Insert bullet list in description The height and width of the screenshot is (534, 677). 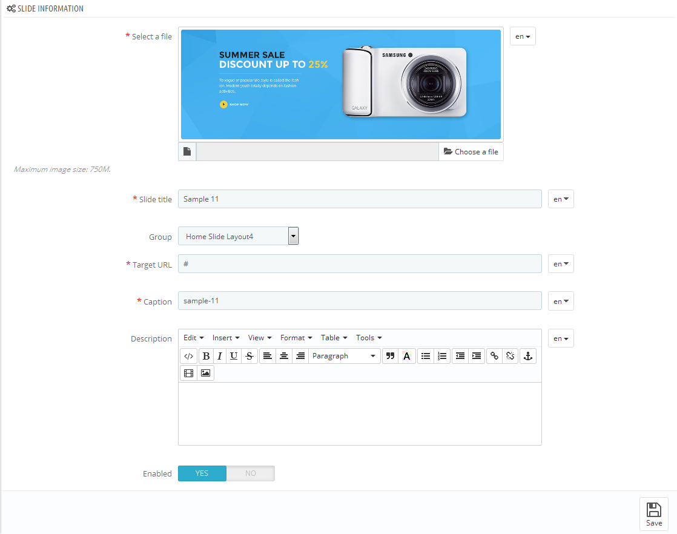click(x=426, y=356)
